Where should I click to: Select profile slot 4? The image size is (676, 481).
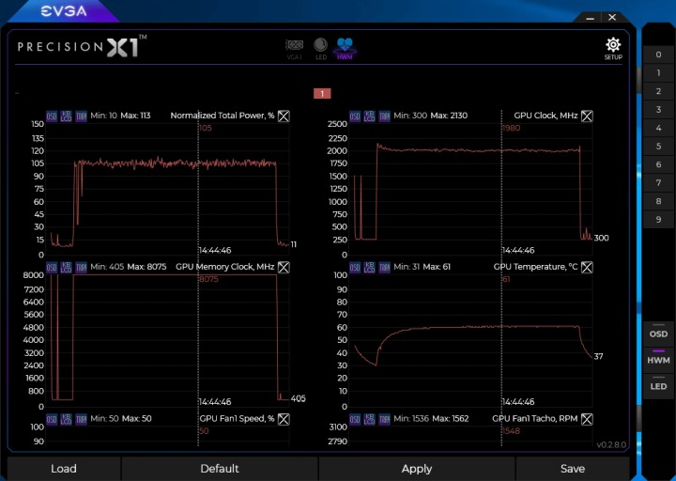coord(658,128)
